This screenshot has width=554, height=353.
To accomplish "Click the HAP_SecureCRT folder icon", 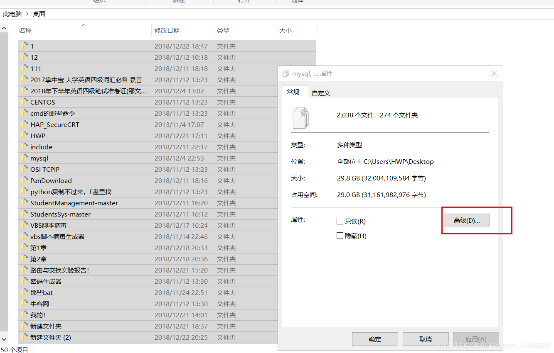I will (25, 124).
